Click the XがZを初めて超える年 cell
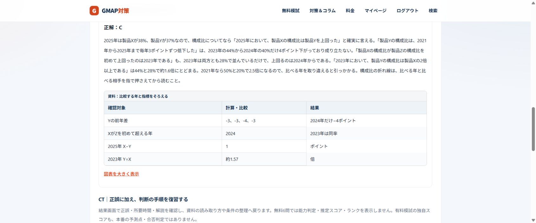This screenshot has height=223, width=536. pos(163,134)
